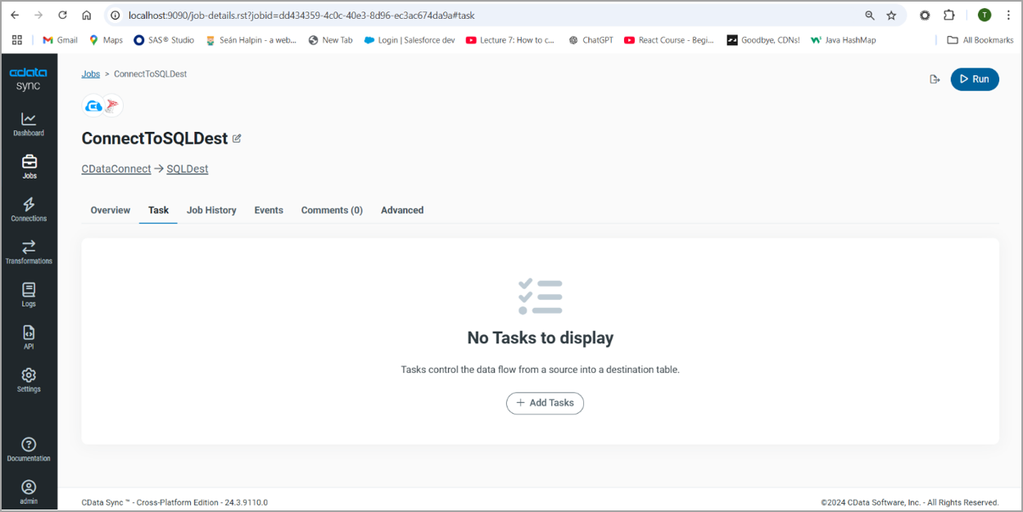Open Documentation from the sidebar

[29, 449]
